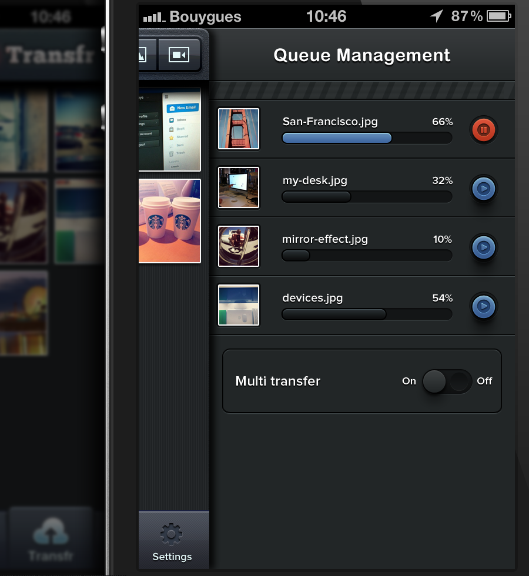Select the Starbucks cups photo
The width and height of the screenshot is (529, 576).
coord(170,221)
